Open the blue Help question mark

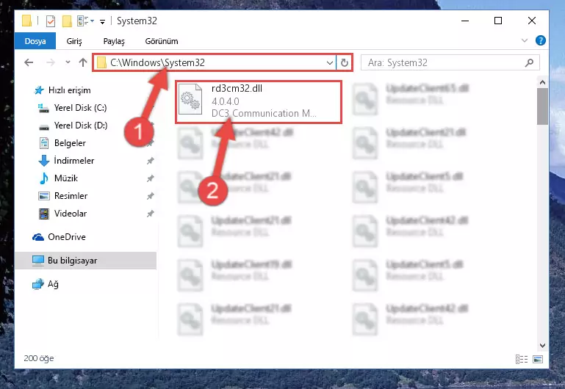pyautogui.click(x=540, y=40)
